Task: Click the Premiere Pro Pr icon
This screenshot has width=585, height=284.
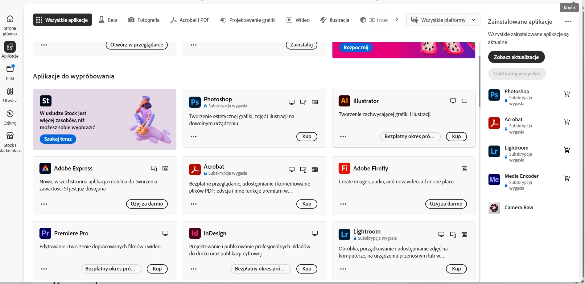Action: click(45, 233)
